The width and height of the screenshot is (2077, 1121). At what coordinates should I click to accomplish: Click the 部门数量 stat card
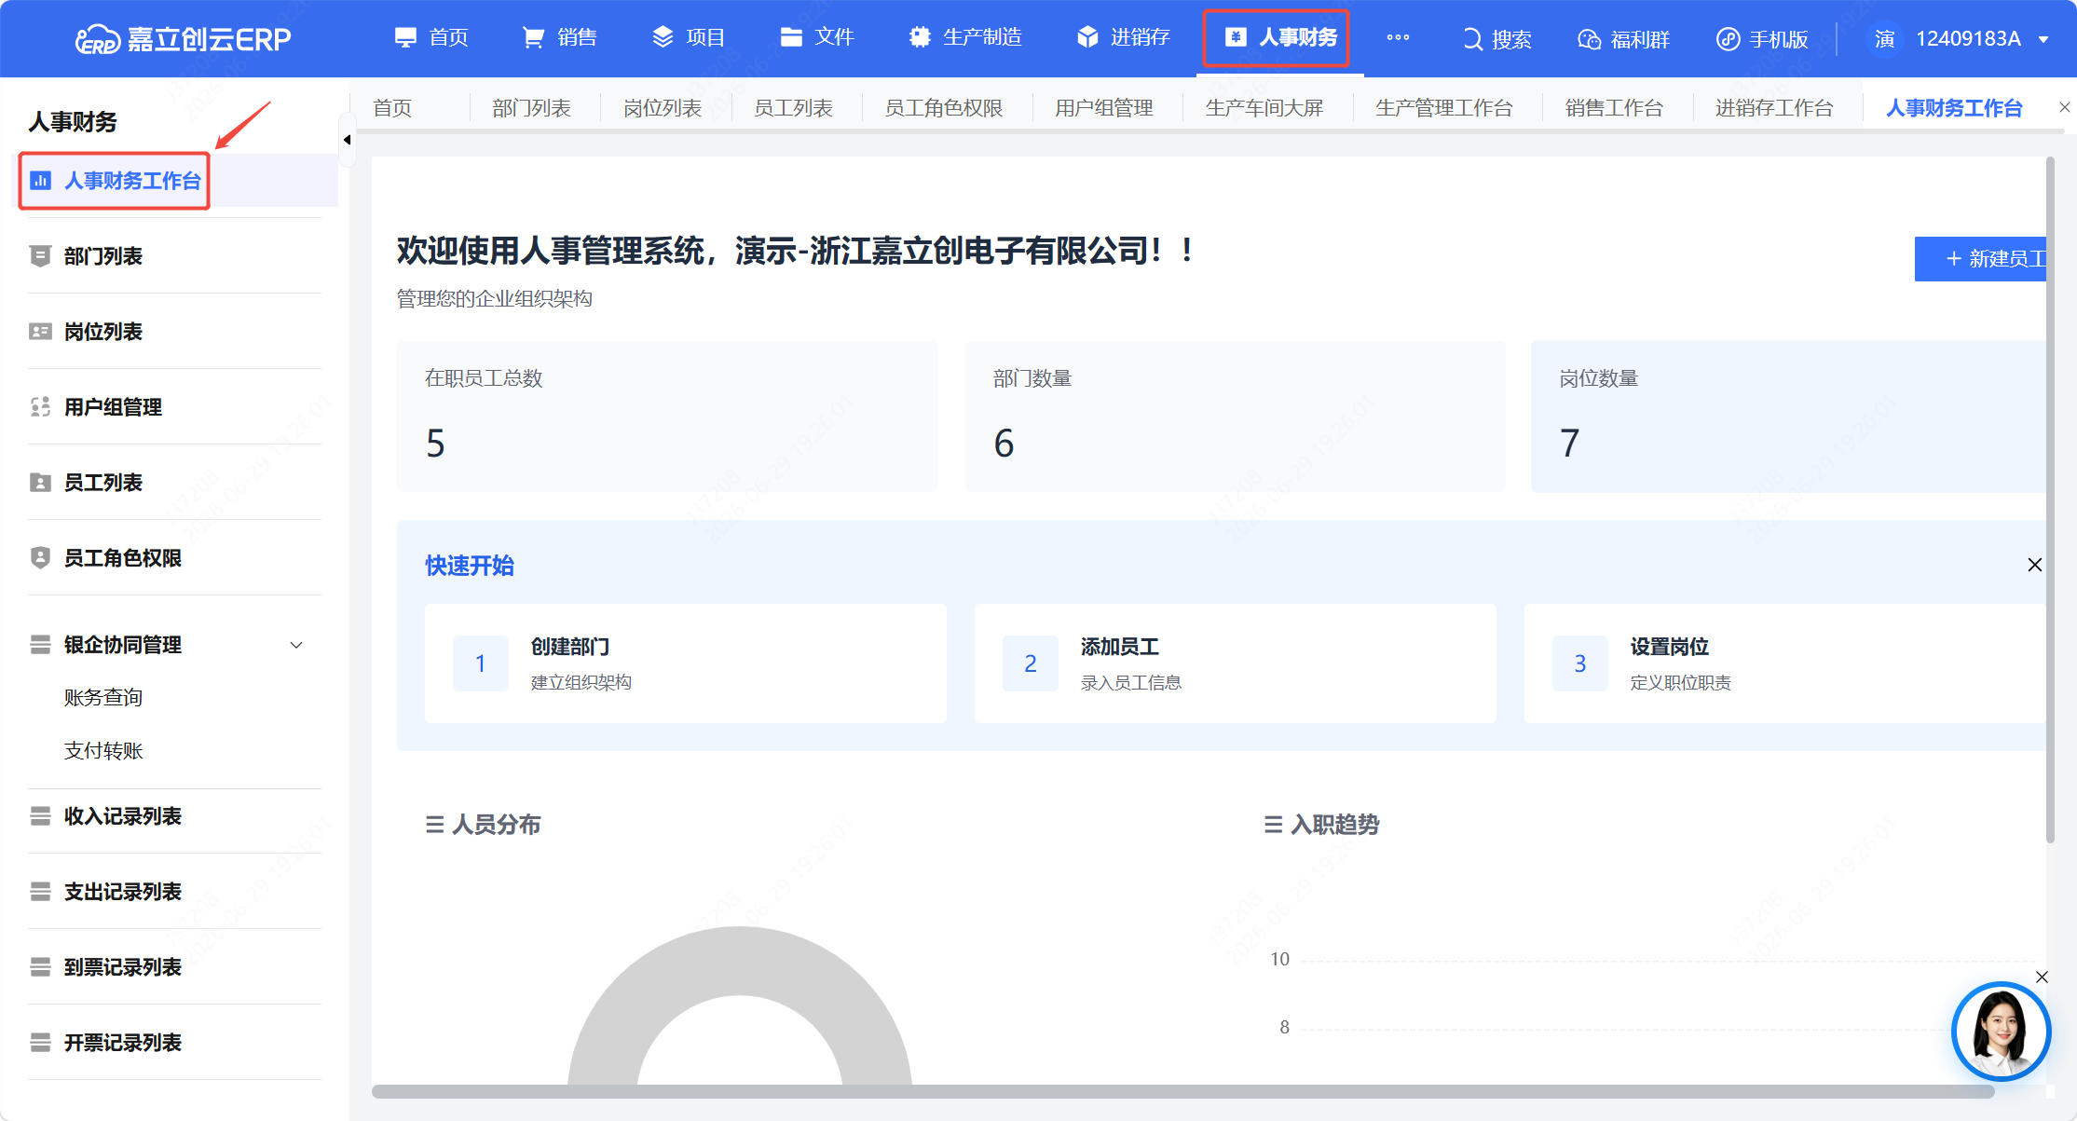[1236, 417]
